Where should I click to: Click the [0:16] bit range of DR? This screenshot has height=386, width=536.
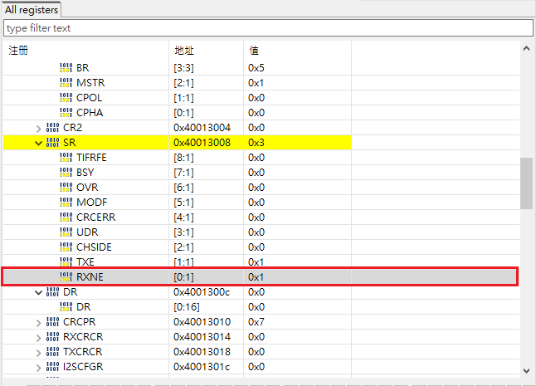[x=187, y=306]
